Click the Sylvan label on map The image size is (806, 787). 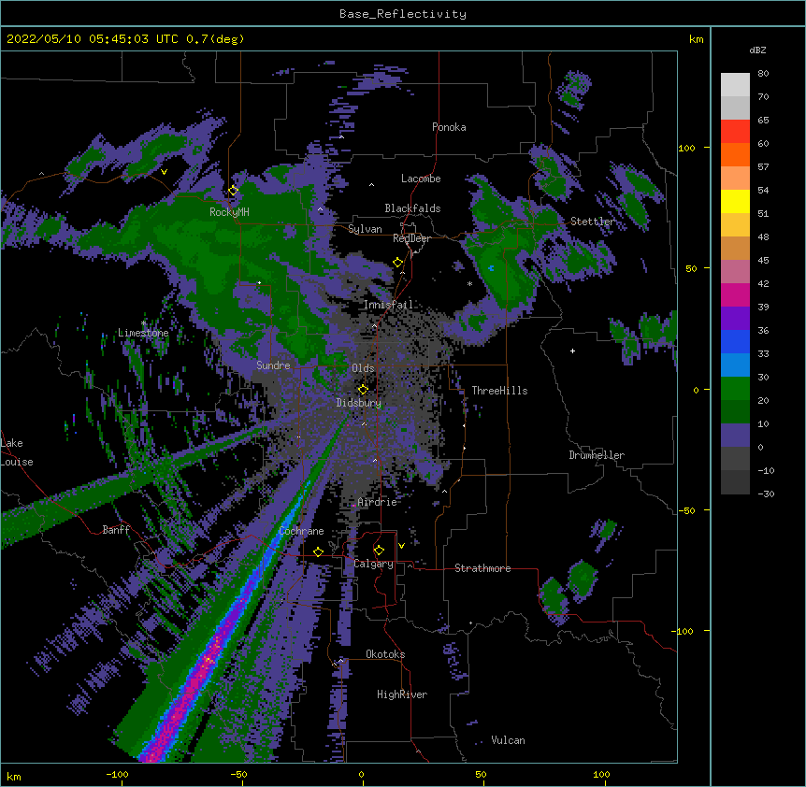[365, 229]
